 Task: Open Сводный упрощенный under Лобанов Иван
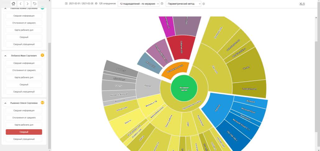point(24,92)
